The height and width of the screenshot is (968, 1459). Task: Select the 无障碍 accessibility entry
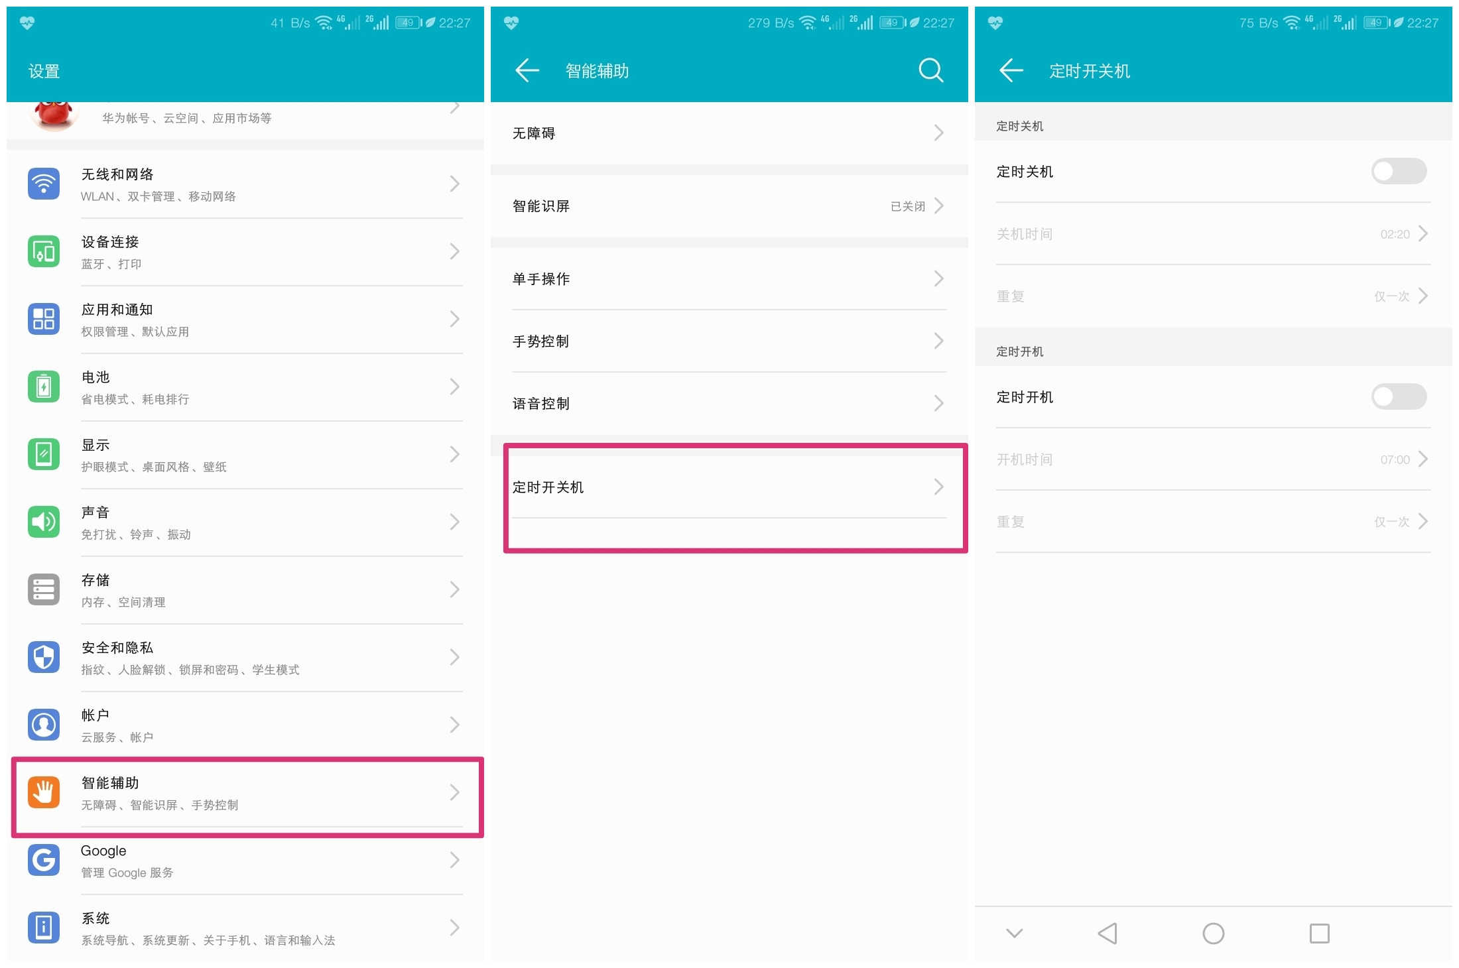(x=729, y=133)
